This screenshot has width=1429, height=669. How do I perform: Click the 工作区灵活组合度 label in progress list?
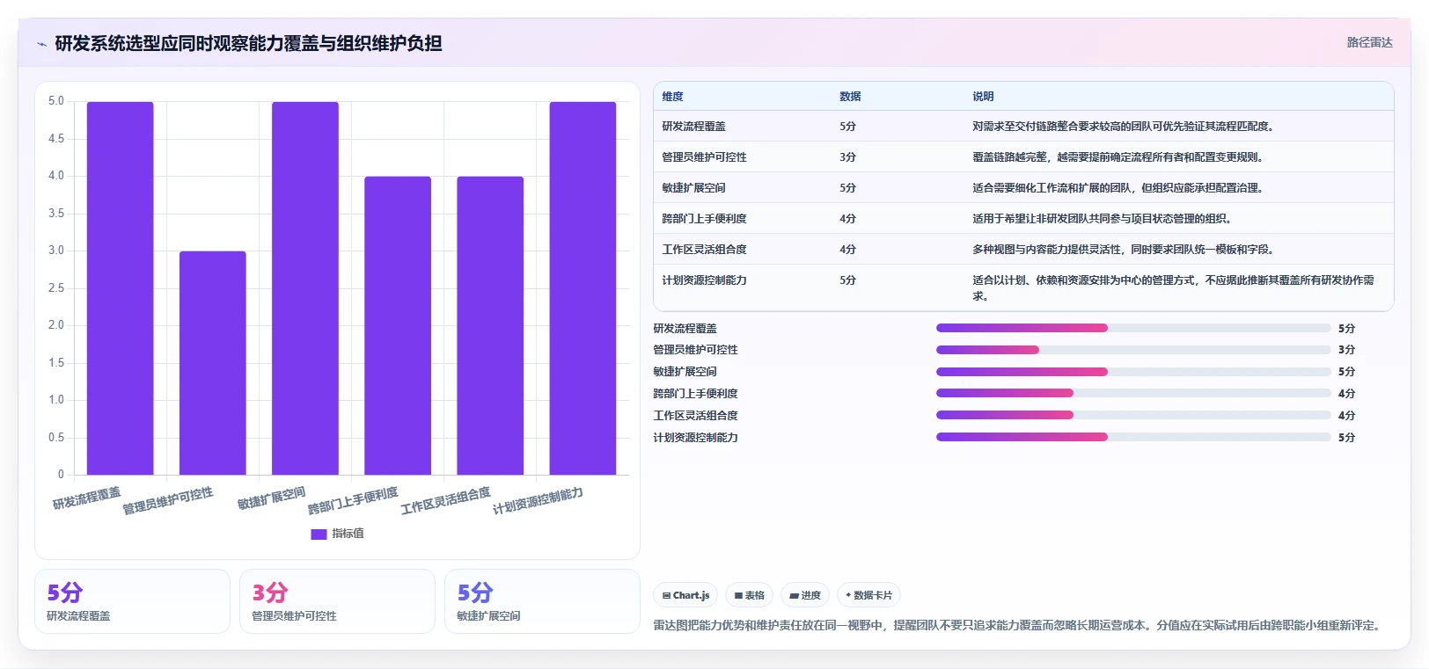tap(695, 416)
